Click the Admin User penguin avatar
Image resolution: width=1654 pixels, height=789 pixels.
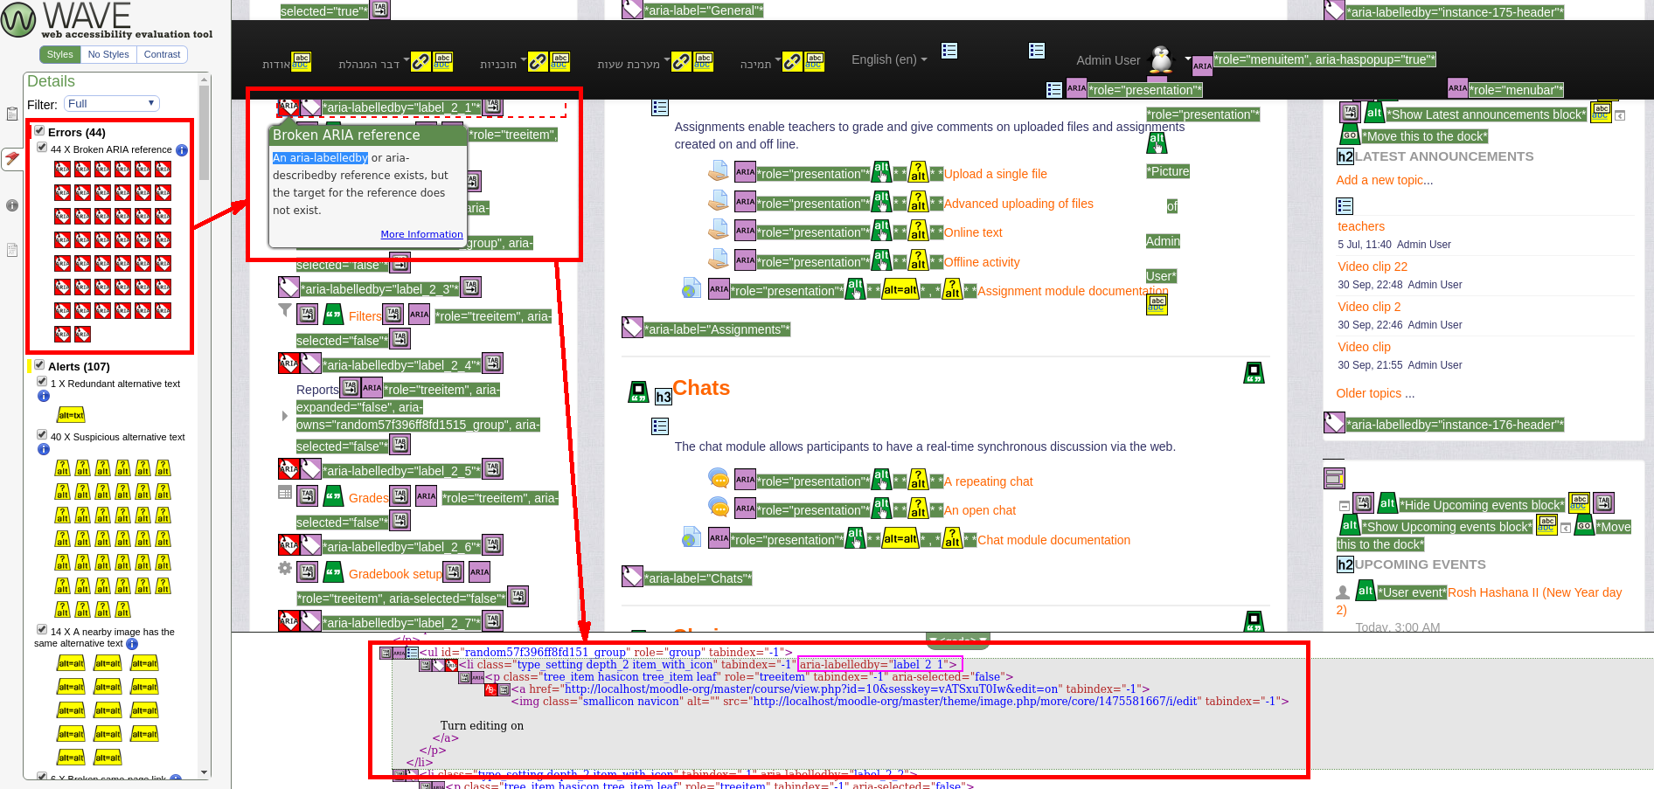coord(1161,59)
